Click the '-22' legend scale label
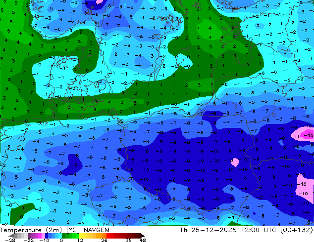 [x=29, y=240]
